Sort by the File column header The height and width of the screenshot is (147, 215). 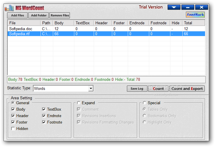[24, 23]
